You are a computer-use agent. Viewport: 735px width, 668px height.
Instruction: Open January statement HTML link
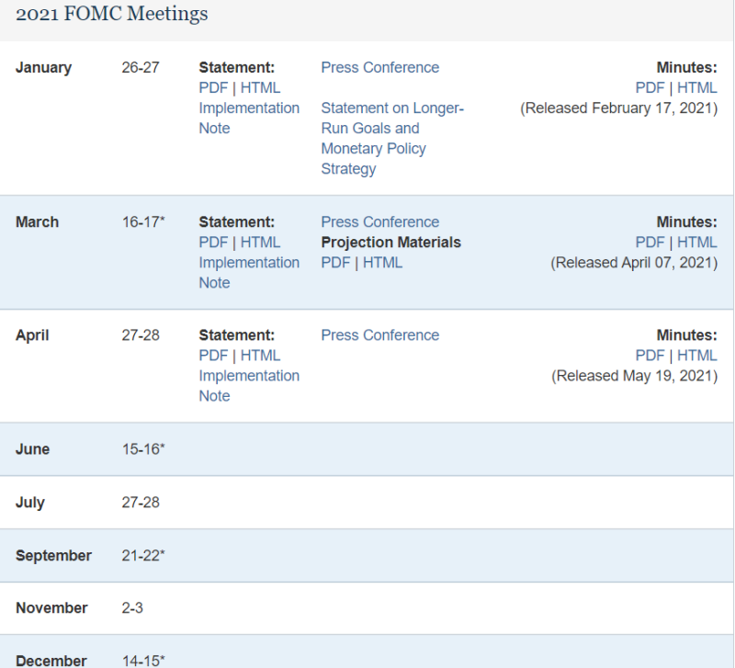coord(260,88)
